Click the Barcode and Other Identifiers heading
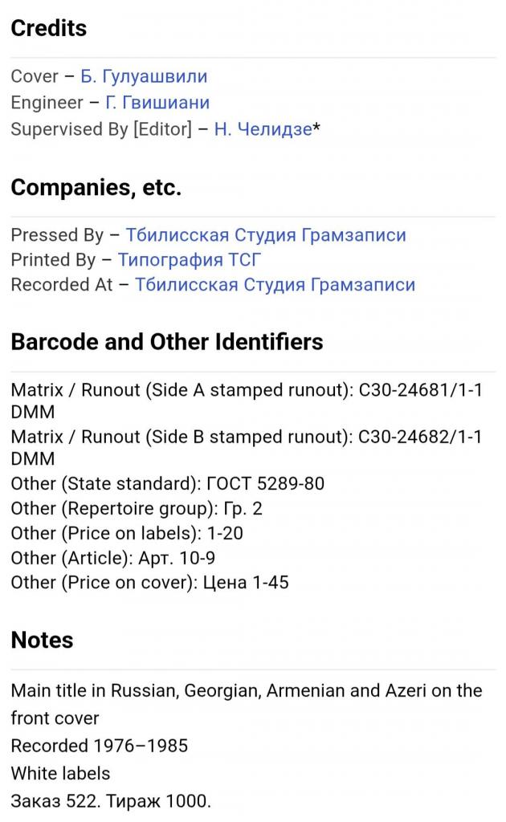Screen dimensions: 506x822 coord(167,342)
